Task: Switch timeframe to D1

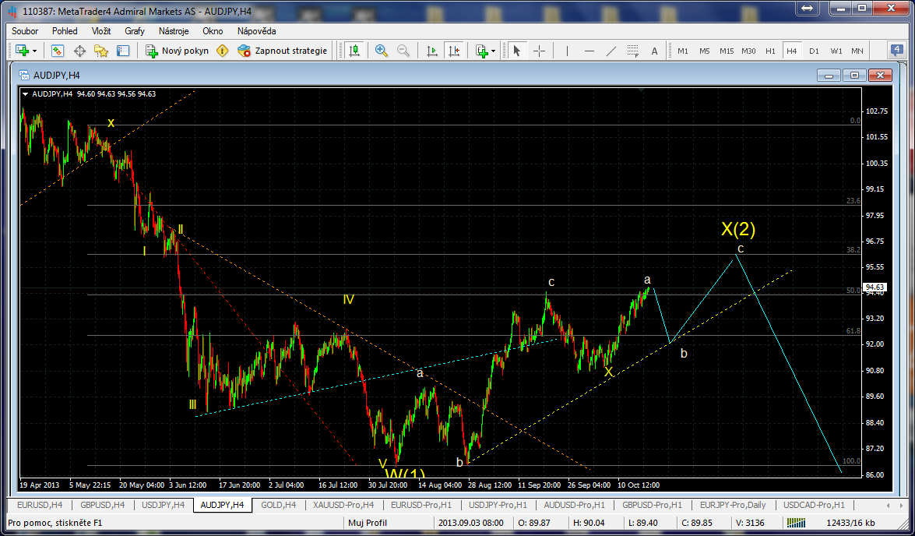Action: (x=814, y=51)
